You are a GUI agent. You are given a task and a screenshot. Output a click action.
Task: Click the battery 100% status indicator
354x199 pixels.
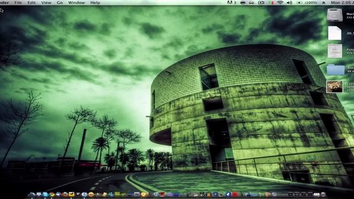306,3
